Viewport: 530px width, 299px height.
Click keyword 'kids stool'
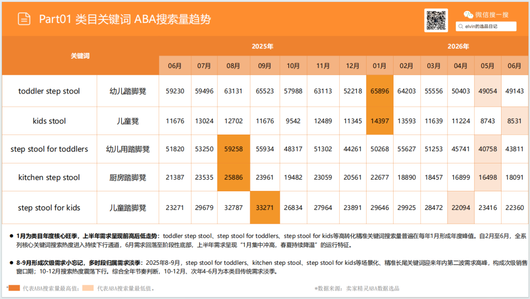pos(49,121)
